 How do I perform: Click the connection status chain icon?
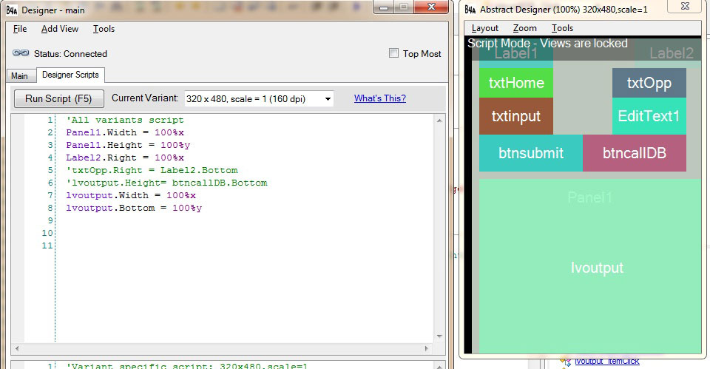(21, 53)
